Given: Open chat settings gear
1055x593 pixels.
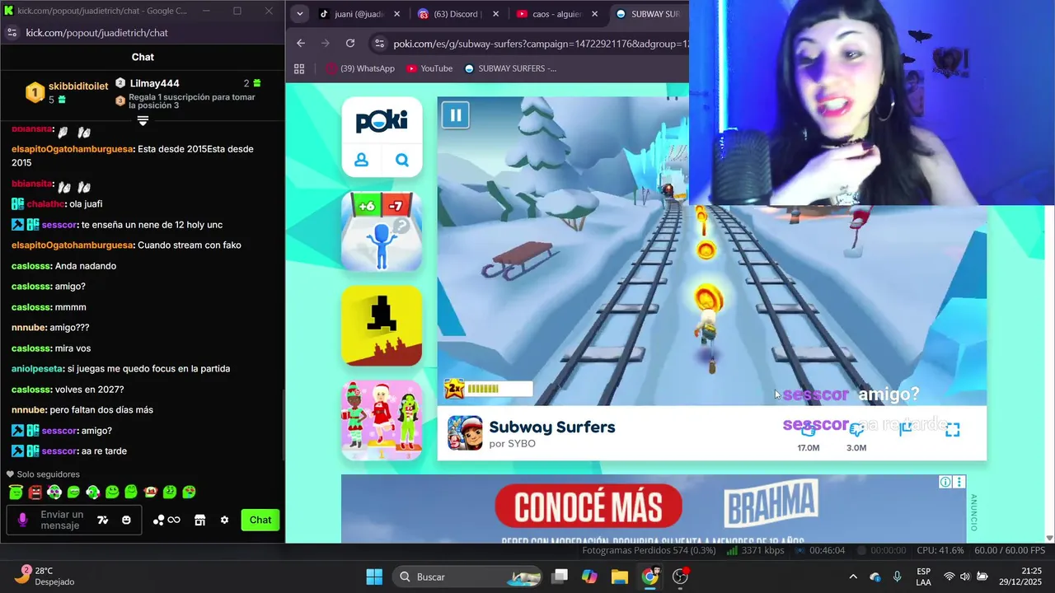Looking at the screenshot, I should 224,520.
